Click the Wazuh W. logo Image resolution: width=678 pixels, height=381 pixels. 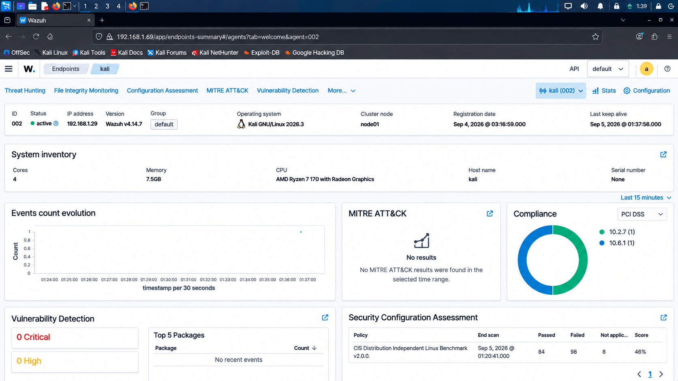click(29, 69)
